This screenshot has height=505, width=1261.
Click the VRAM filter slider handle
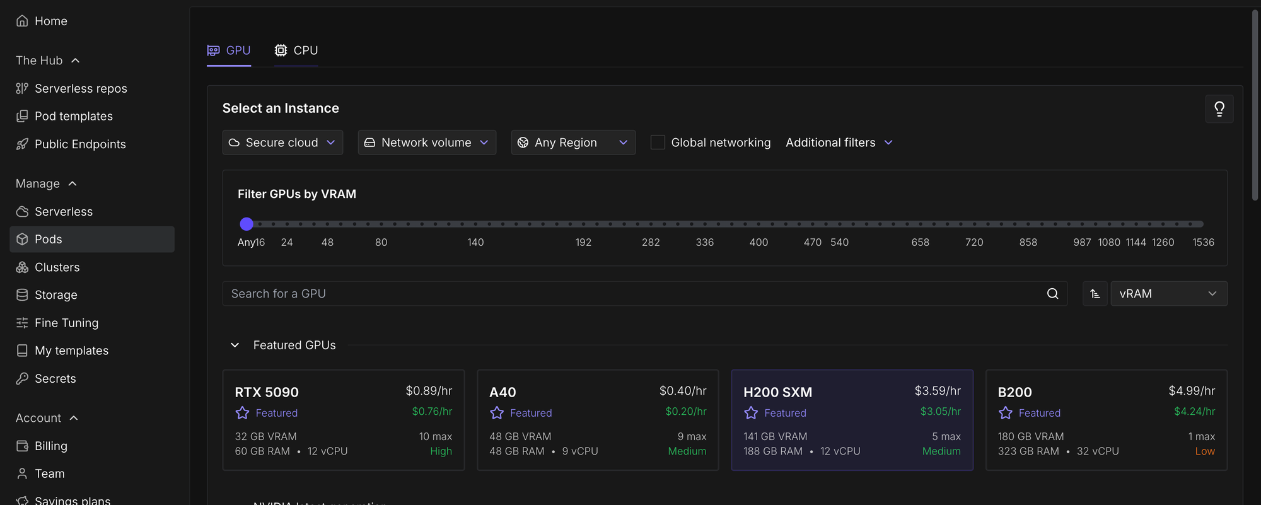[x=247, y=224]
